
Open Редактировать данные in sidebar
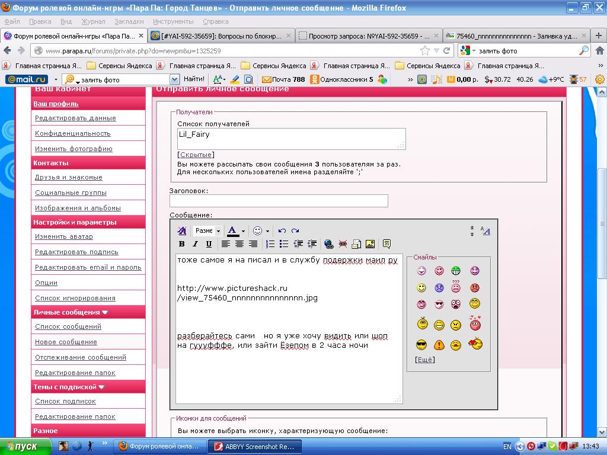tap(75, 118)
